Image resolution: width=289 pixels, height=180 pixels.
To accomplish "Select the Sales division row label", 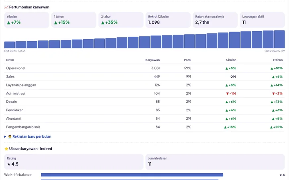I will [10, 76].
